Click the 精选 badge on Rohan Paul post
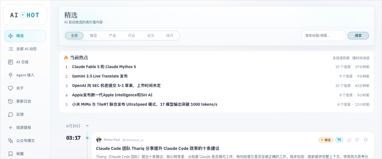Image resolution: width=382 pixels, height=159 pixels. [x=326, y=140]
